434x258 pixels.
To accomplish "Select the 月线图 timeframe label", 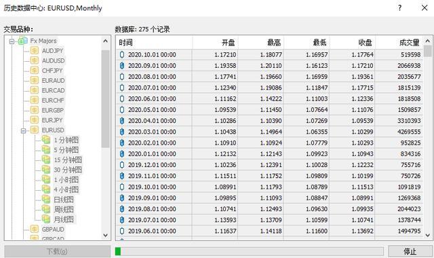I will point(64,219).
